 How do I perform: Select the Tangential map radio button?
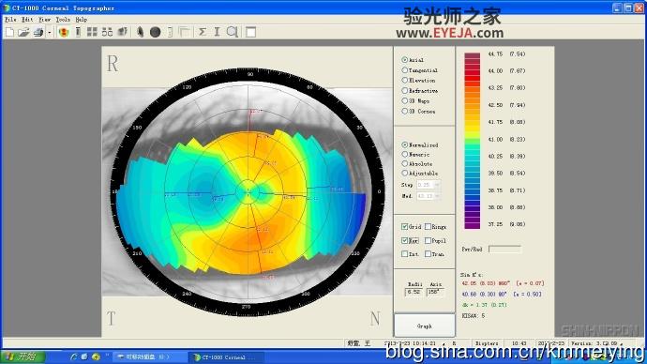click(x=405, y=70)
